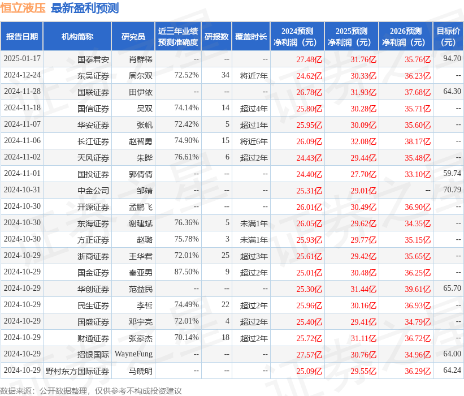This screenshot has height=396, width=464.
Task: Click the 报告日期 column header
Action: 23,35
